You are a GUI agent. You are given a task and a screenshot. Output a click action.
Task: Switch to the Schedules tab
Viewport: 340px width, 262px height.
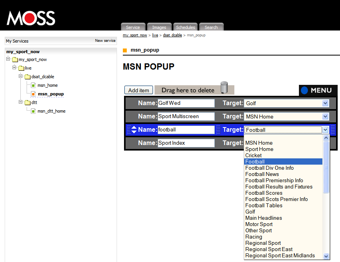[x=185, y=27]
